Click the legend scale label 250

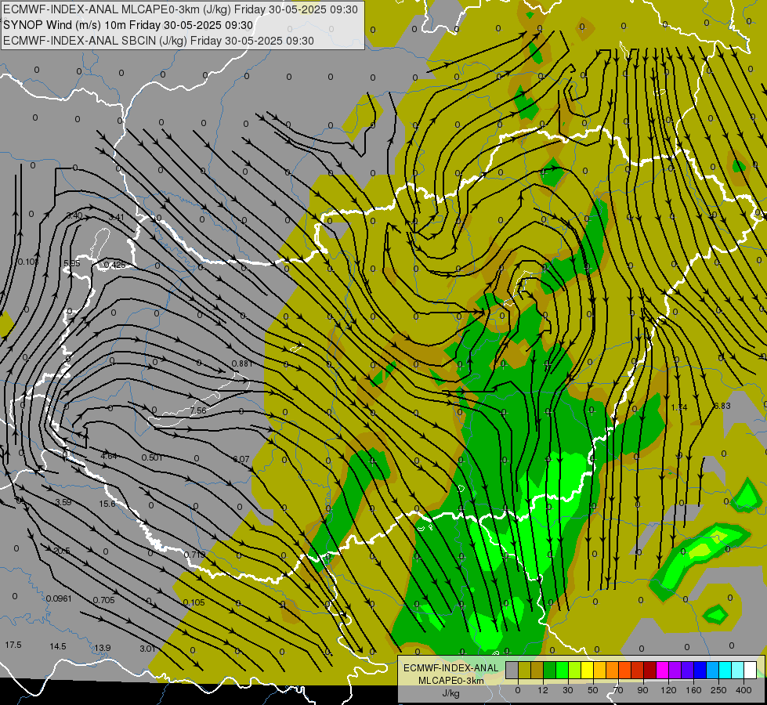(x=718, y=690)
